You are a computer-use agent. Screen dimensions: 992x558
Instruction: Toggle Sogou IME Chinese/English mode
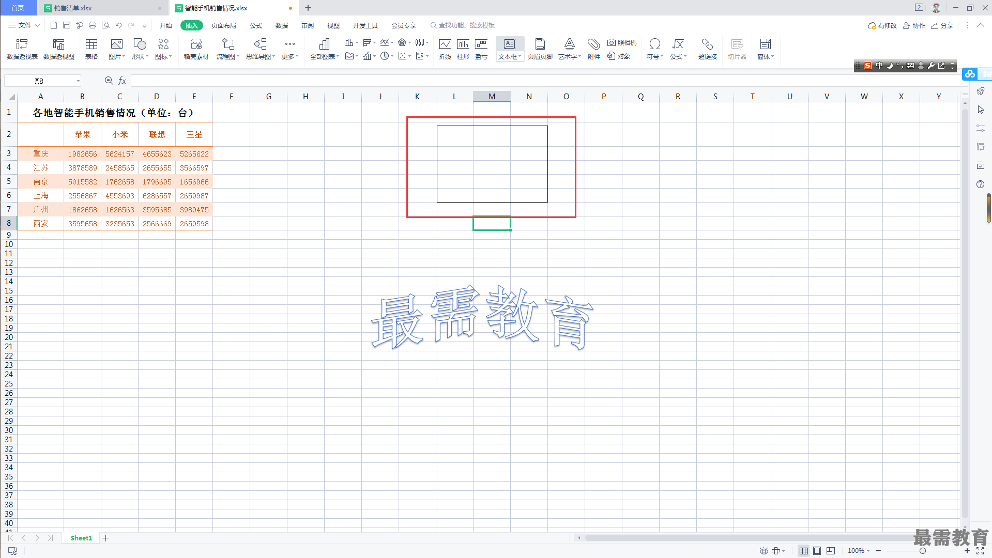point(879,66)
